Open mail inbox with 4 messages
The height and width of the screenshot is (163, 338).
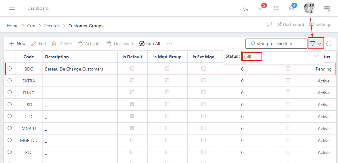click(x=291, y=8)
